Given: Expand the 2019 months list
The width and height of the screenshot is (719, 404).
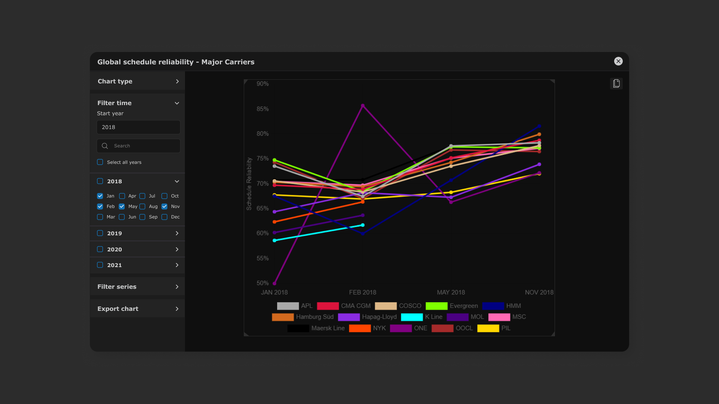Looking at the screenshot, I should (177, 233).
